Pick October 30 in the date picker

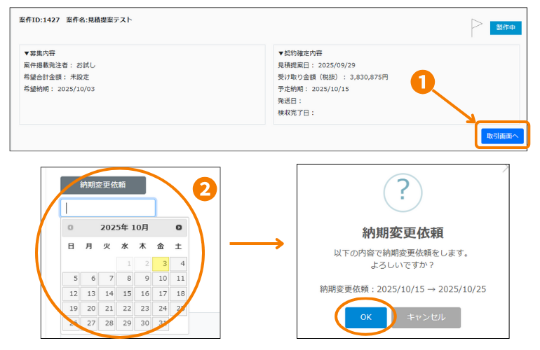click(x=142, y=323)
